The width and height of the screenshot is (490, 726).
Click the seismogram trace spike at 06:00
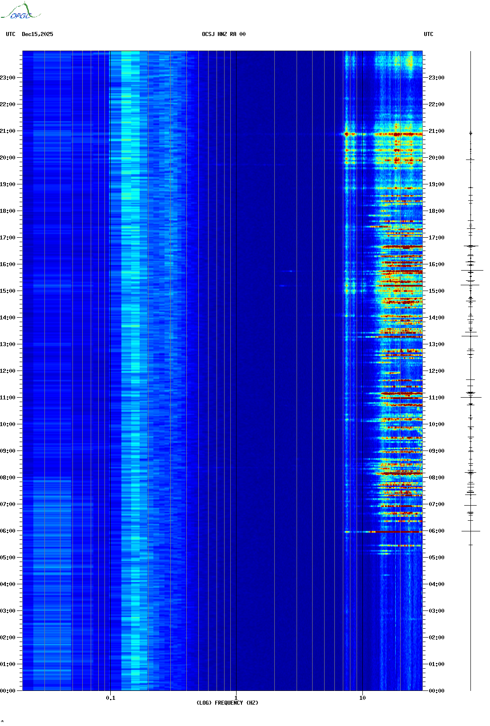point(470,531)
